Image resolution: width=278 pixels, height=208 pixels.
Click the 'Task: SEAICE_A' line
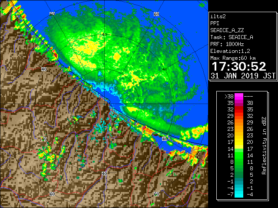(232, 37)
